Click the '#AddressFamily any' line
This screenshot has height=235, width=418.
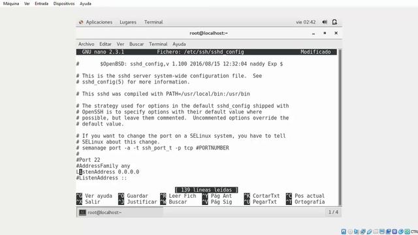tap(103, 166)
